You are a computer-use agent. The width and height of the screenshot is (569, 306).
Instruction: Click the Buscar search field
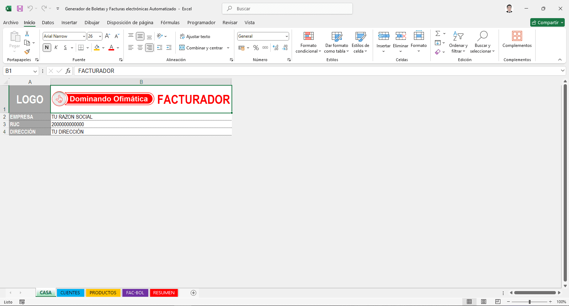287,9
